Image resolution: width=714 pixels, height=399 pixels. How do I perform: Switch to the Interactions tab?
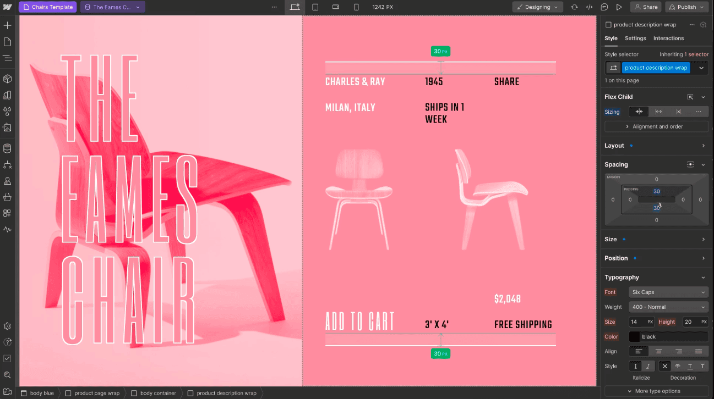click(668, 38)
